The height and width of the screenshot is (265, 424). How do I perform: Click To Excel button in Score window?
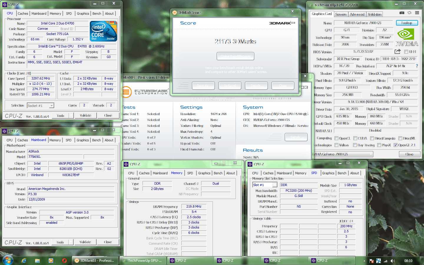coord(230,86)
